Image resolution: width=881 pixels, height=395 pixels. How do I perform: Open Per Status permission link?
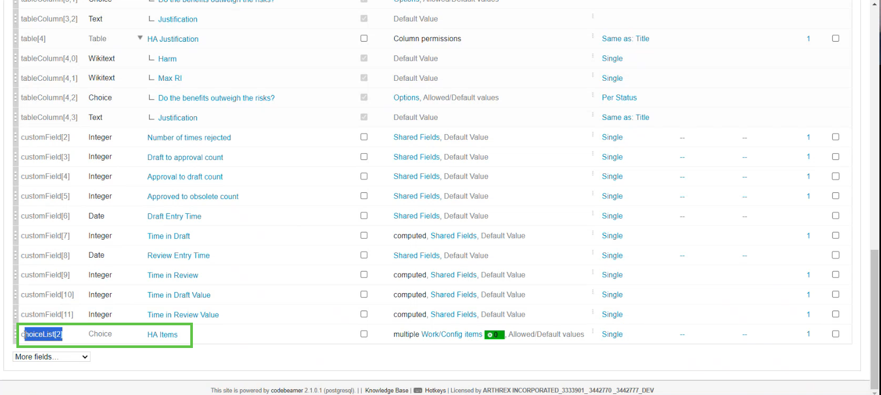619,98
